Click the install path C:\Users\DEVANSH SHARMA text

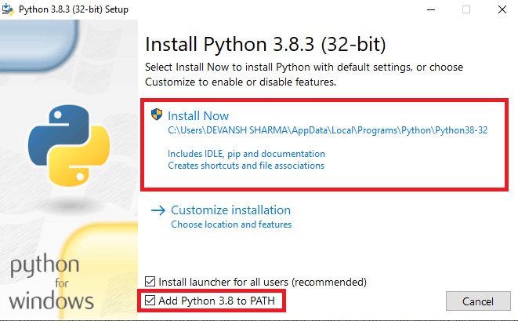coord(328,130)
